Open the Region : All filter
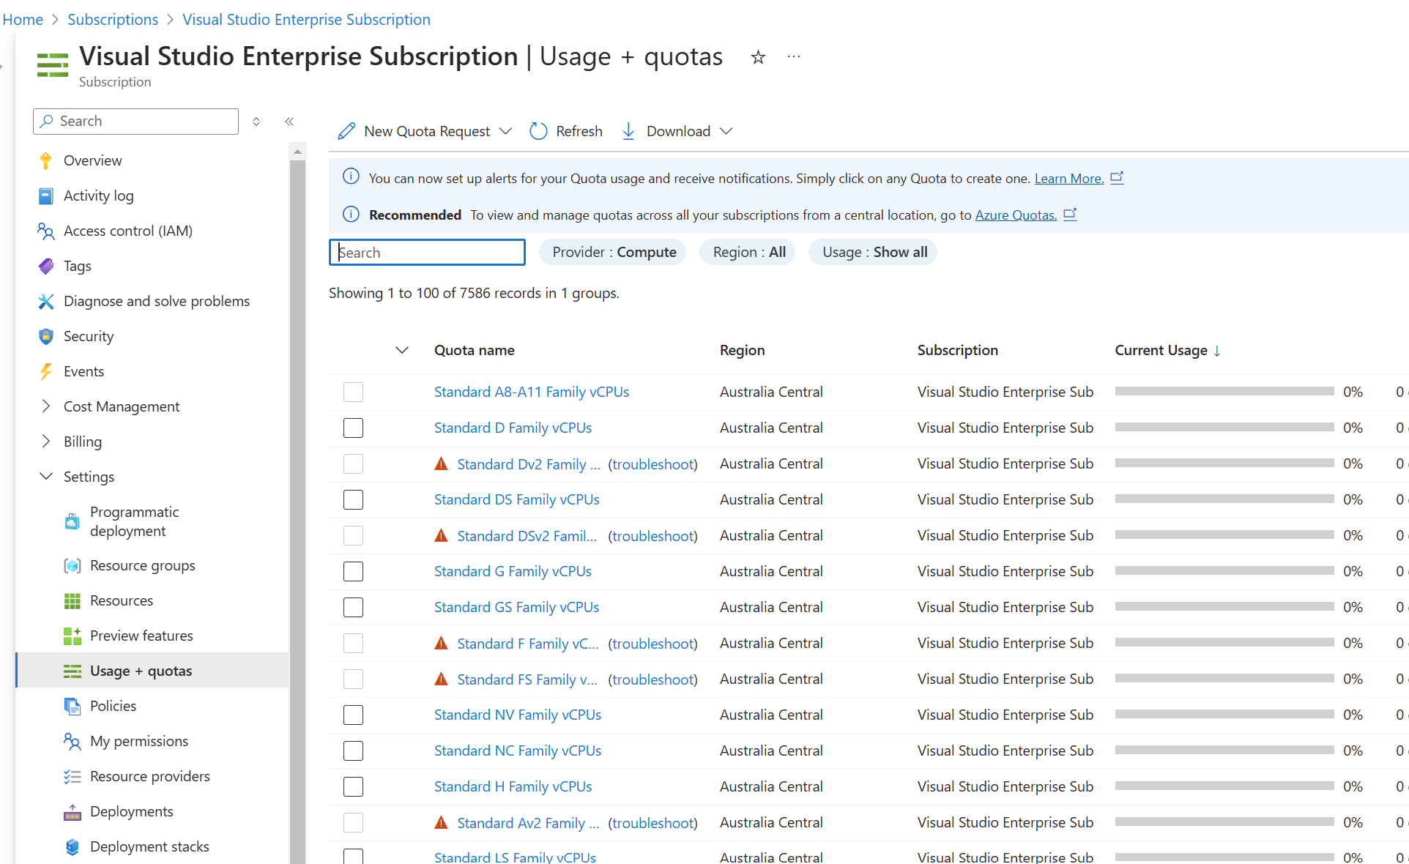1409x864 pixels. tap(748, 252)
